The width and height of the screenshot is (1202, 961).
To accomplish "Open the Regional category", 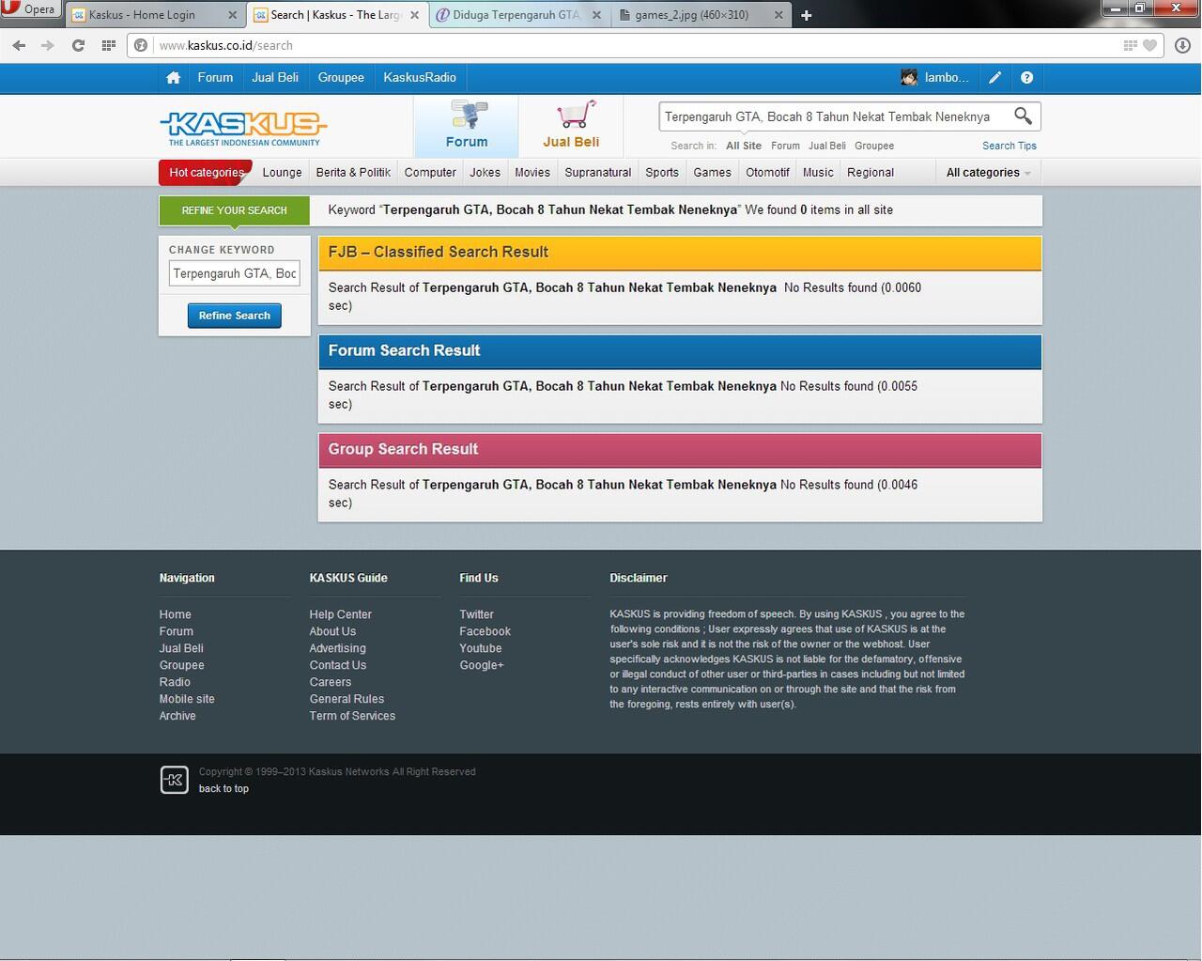I will coord(871,173).
